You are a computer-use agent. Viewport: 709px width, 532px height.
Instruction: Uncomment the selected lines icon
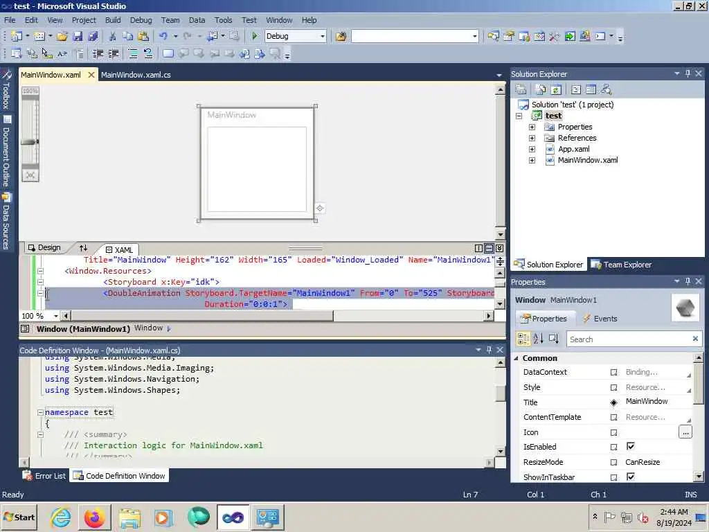[x=148, y=54]
